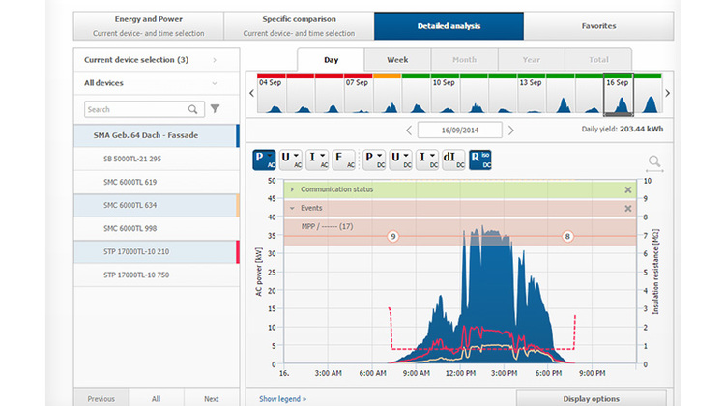725x406 pixels.
Task: Toggle the U AC voltage measurement button
Action: click(291, 159)
